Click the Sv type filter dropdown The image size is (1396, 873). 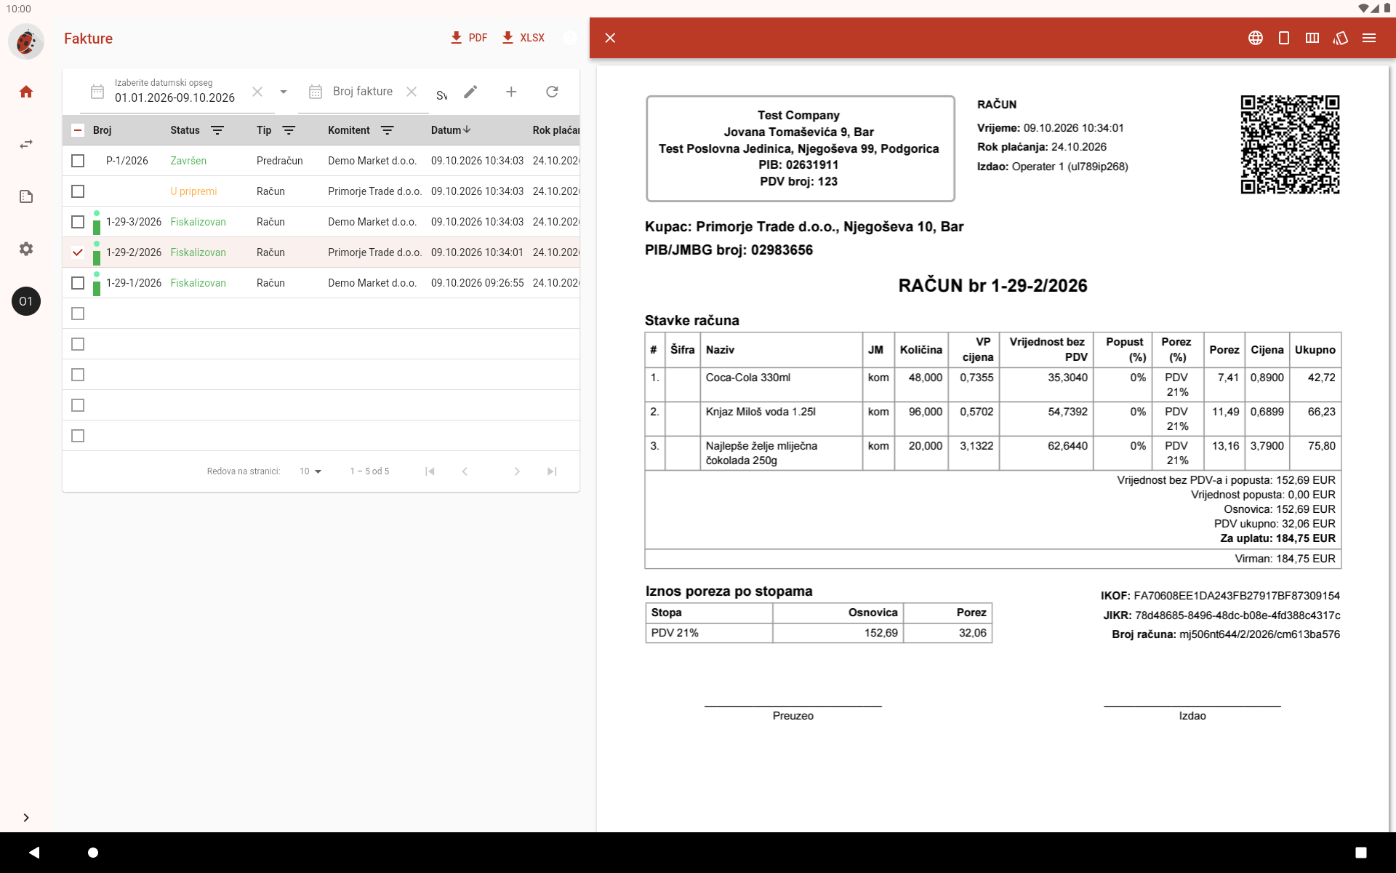[x=441, y=95]
